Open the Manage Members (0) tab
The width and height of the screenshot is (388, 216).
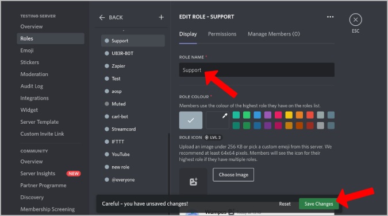(x=274, y=34)
